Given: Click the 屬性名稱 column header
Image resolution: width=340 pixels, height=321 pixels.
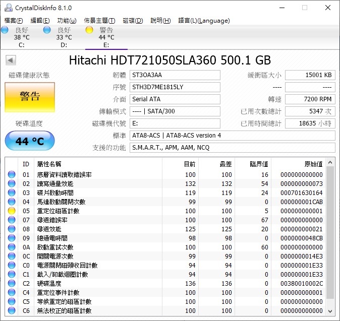Looking at the screenshot, I should tap(49, 164).
